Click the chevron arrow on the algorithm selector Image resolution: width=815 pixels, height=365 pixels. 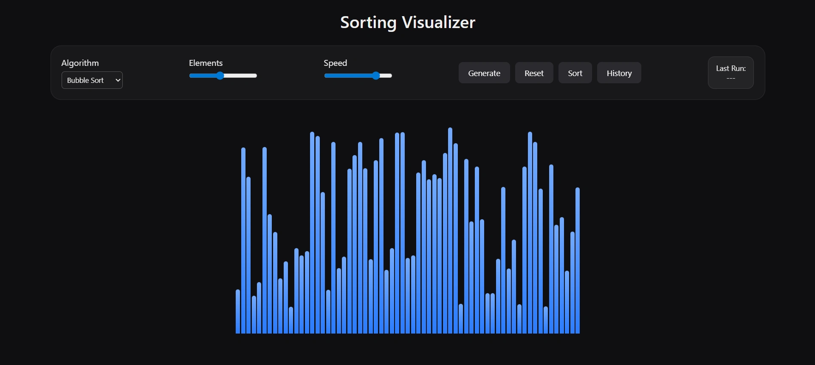pos(118,80)
